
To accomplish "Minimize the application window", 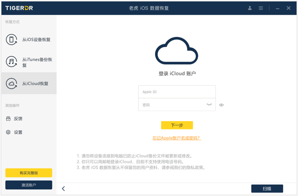I will point(277,8).
